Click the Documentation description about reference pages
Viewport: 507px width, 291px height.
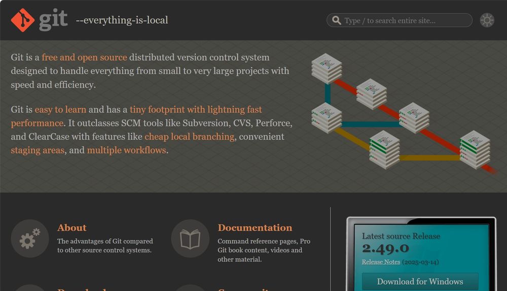[264, 251]
